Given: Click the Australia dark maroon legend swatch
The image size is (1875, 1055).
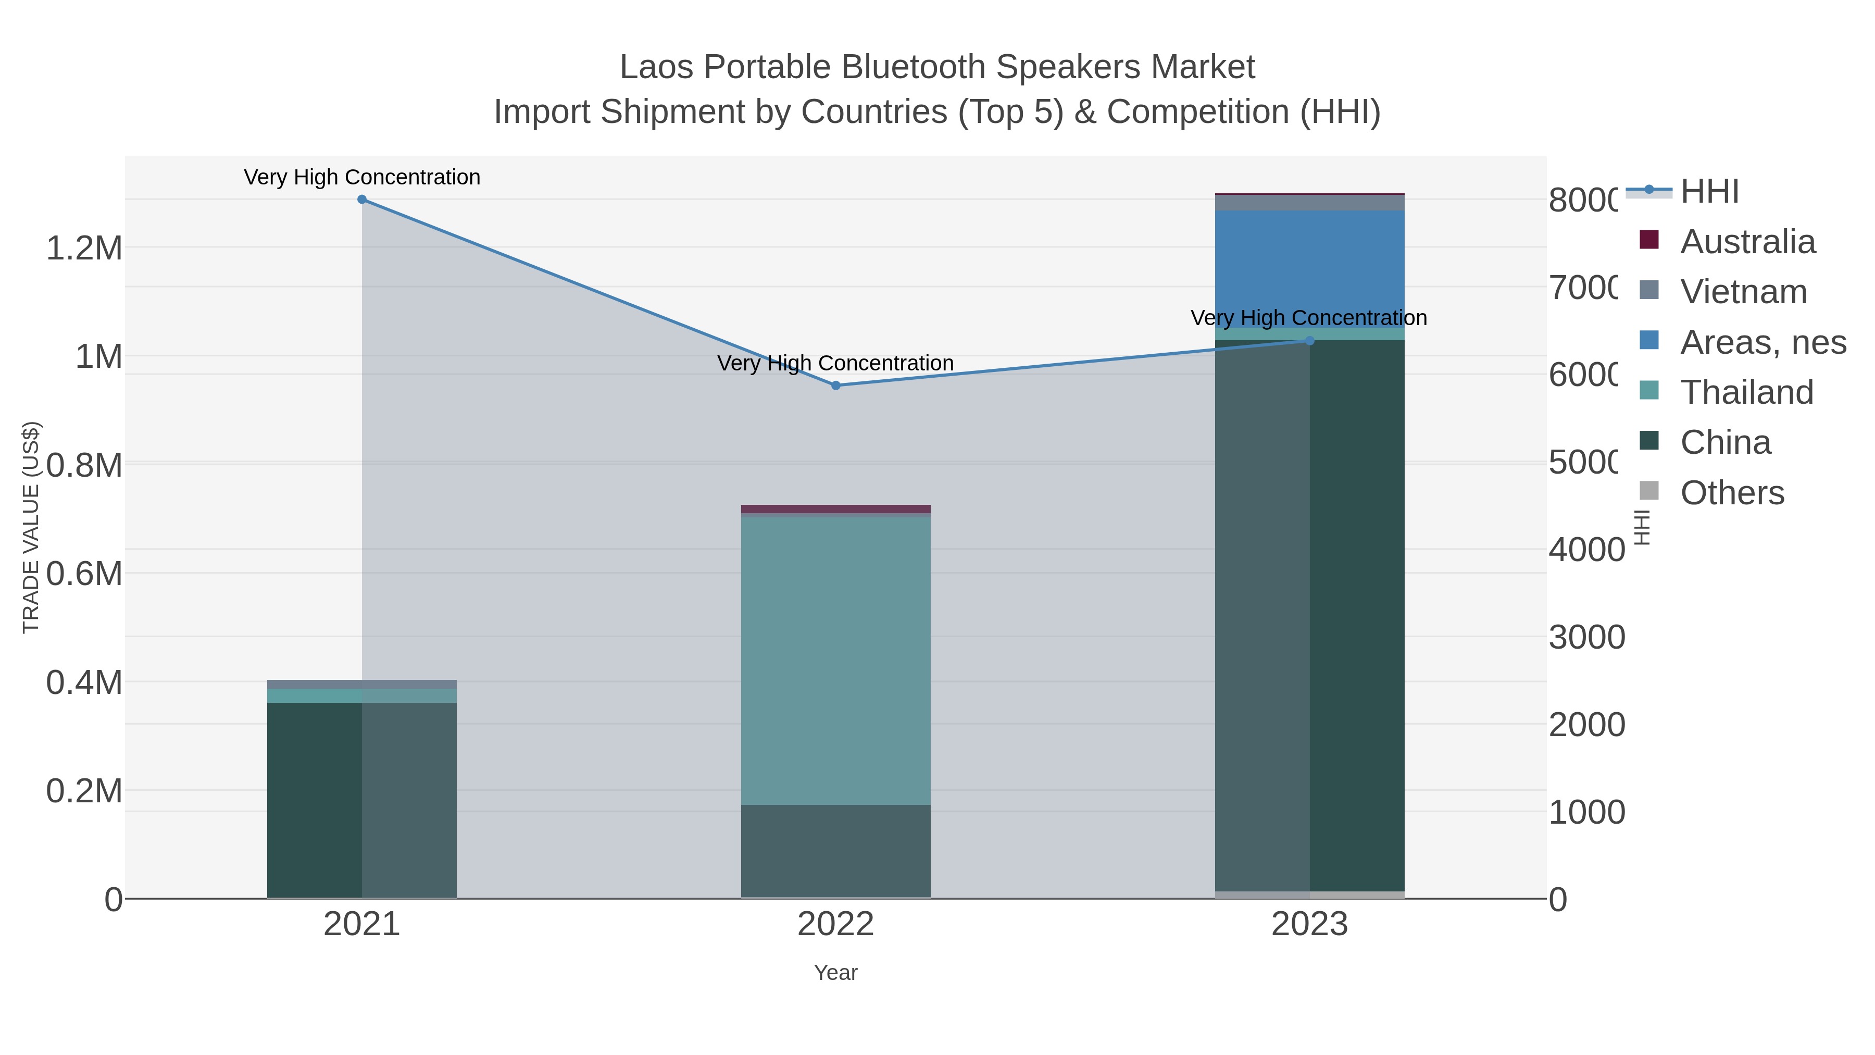Looking at the screenshot, I should [x=1649, y=240].
